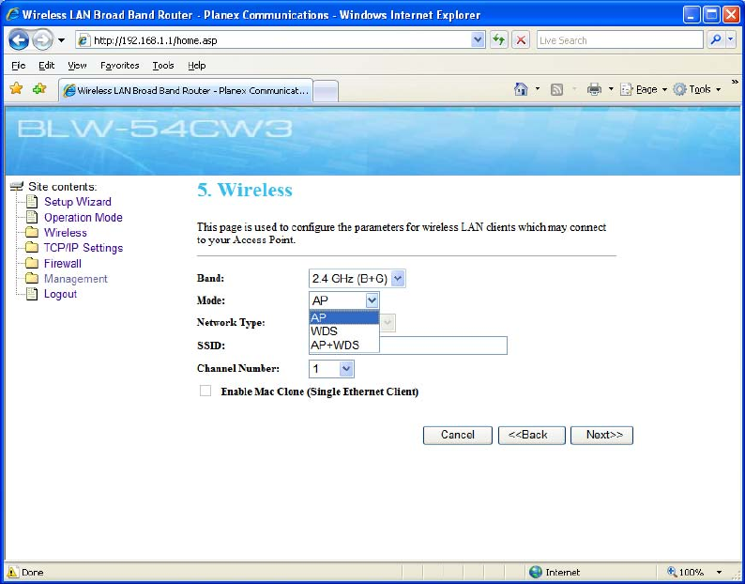Click the browser Forward arrow button

[43, 40]
